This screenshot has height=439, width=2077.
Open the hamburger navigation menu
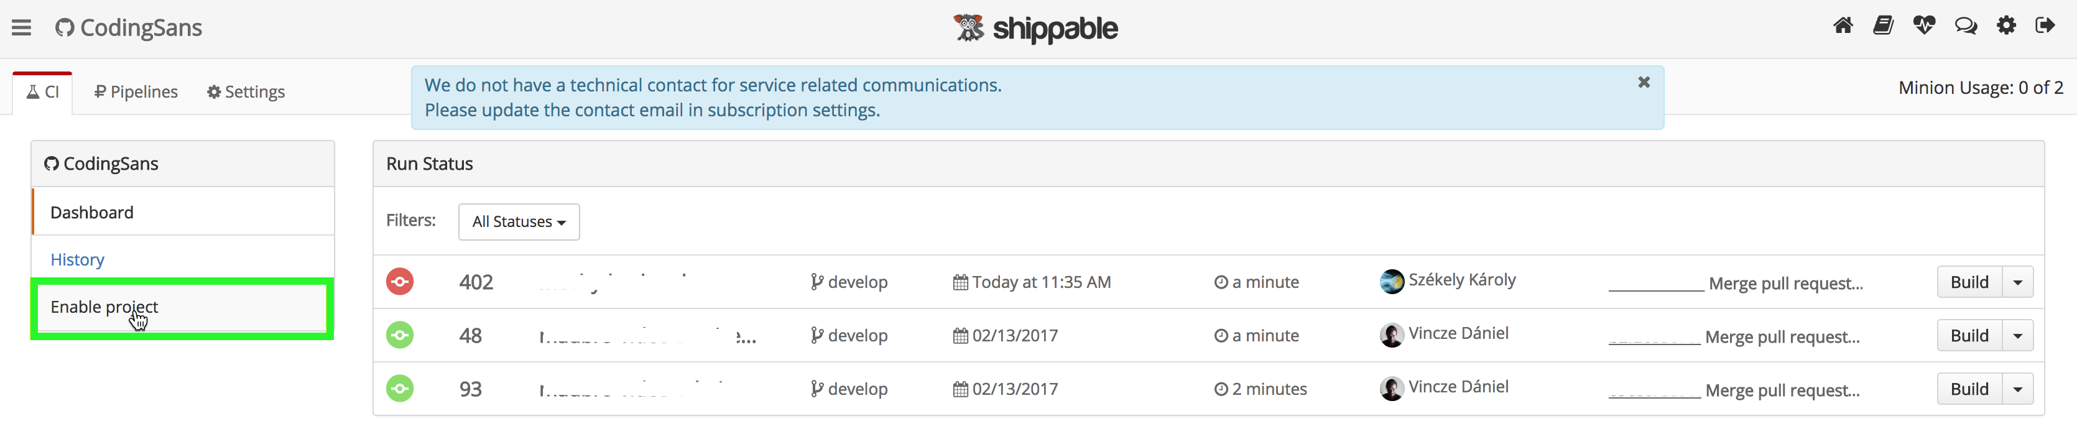(x=21, y=27)
